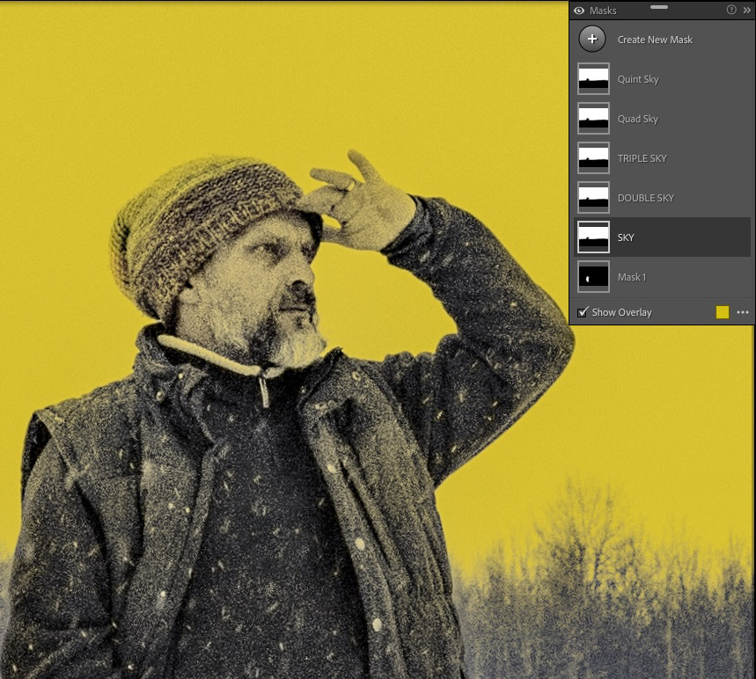
Task: Click the Create New Mask plus icon
Action: [x=592, y=39]
